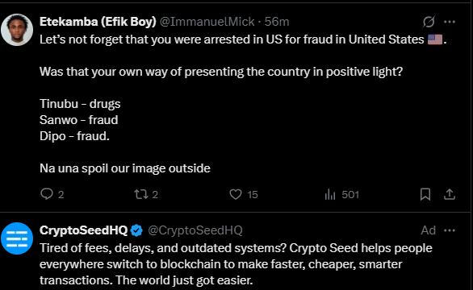Click CryptoSeedHQ verified badge
The width and height of the screenshot is (473, 290).
[136, 230]
